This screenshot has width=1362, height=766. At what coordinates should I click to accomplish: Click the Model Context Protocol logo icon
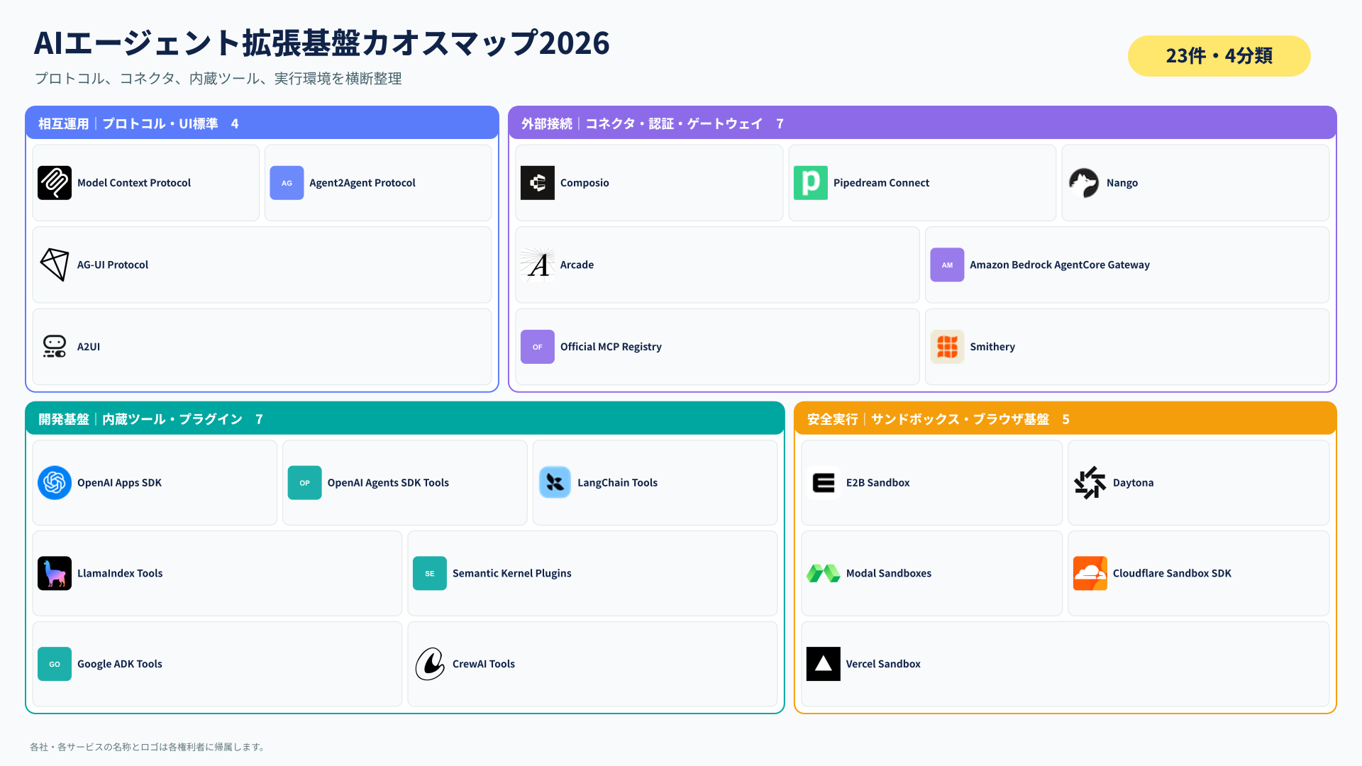[55, 183]
